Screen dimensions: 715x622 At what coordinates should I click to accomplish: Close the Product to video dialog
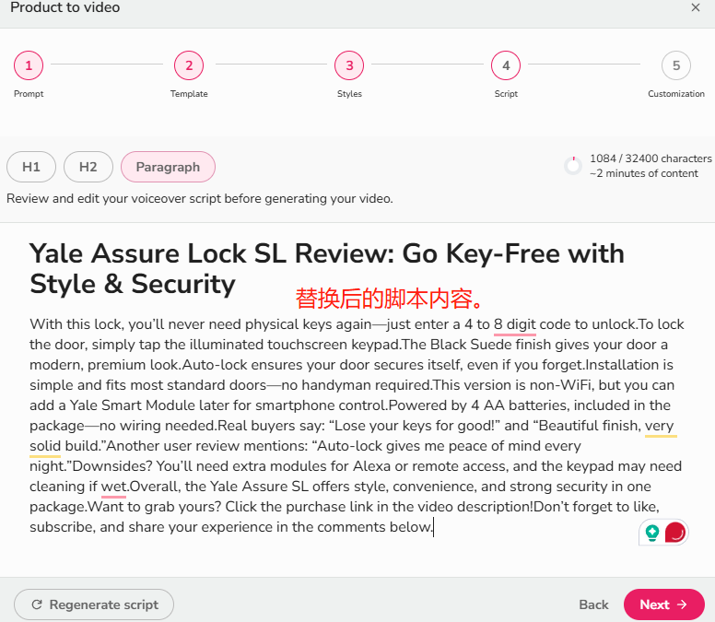(696, 7)
